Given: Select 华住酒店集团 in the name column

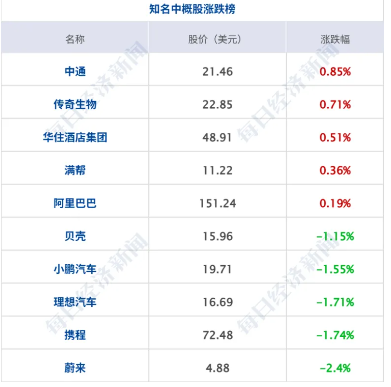Looking at the screenshot, I should [x=75, y=137].
